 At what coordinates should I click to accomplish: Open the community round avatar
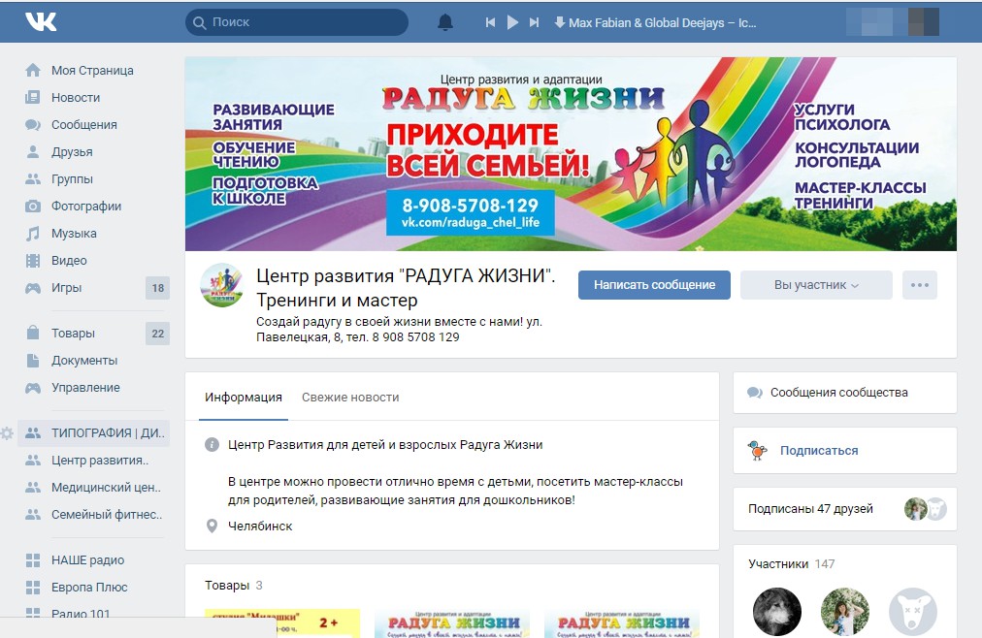coord(221,285)
